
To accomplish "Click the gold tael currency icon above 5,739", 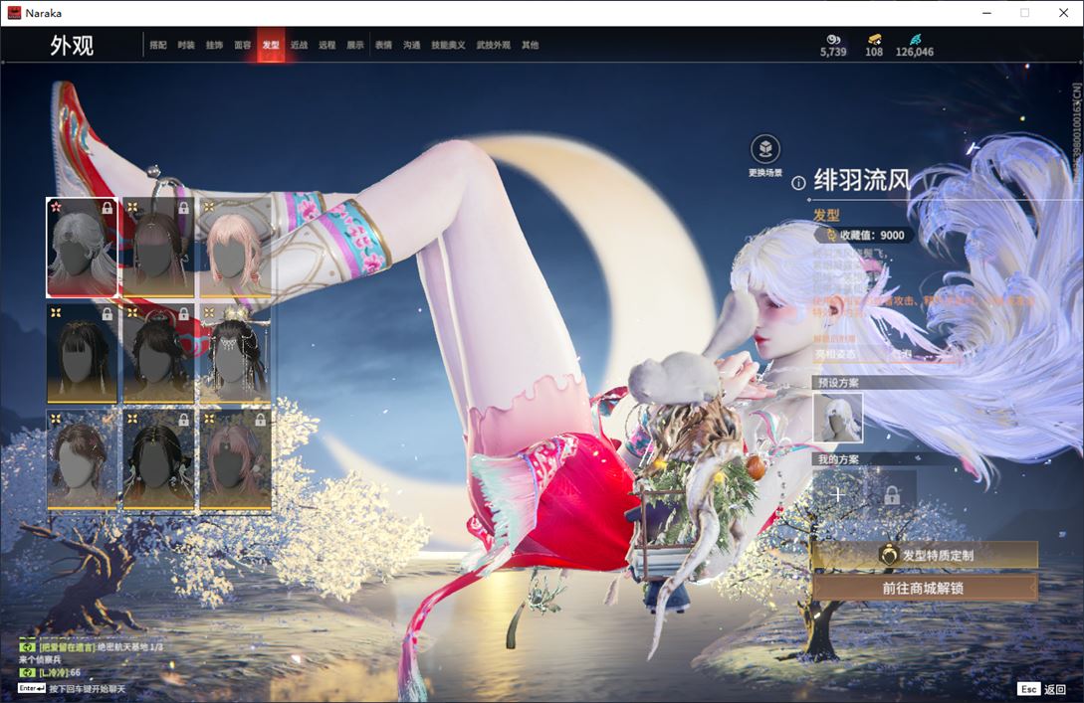I will point(833,40).
